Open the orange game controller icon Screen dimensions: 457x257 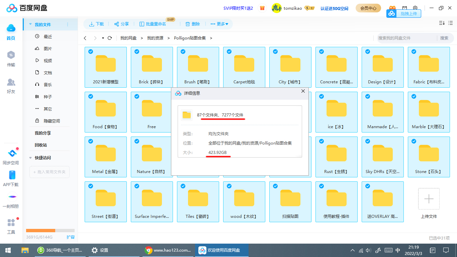(x=392, y=8)
